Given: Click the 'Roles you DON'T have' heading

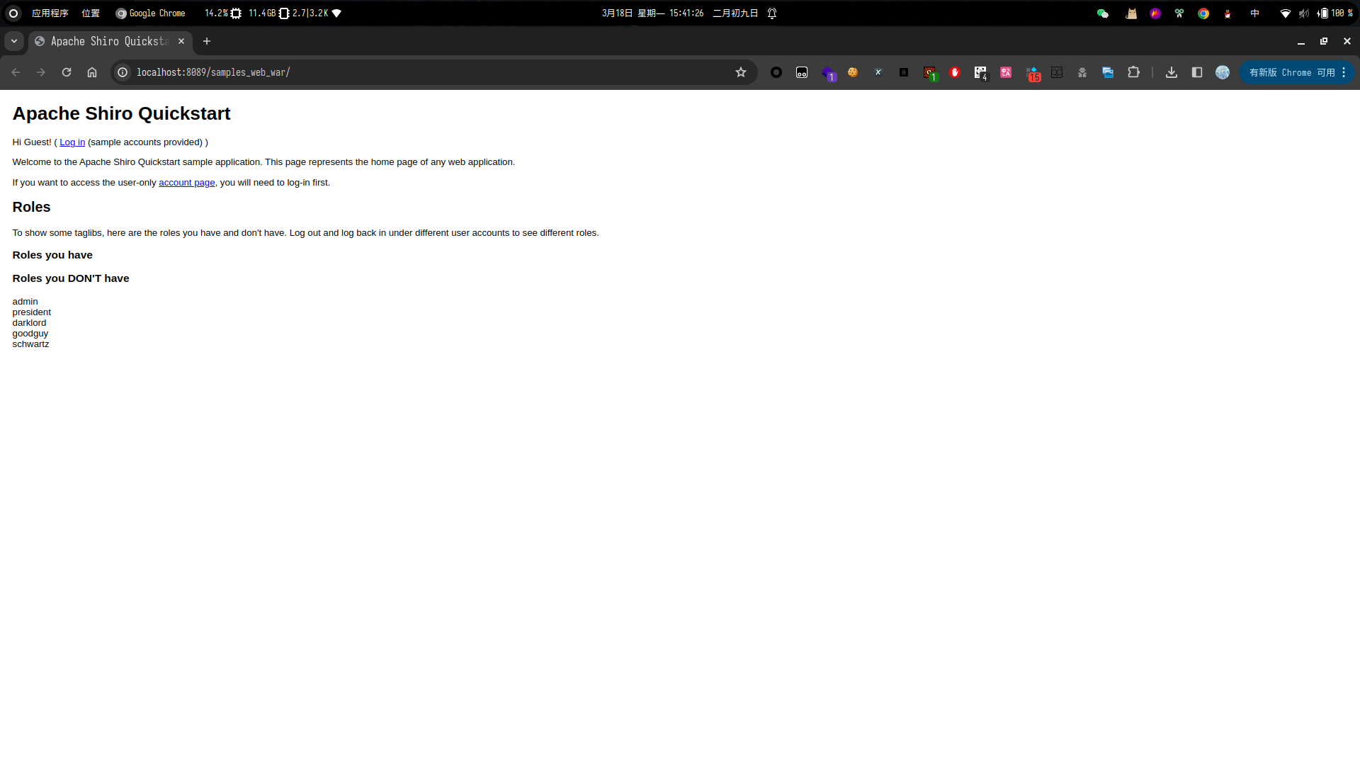Looking at the screenshot, I should (71, 278).
